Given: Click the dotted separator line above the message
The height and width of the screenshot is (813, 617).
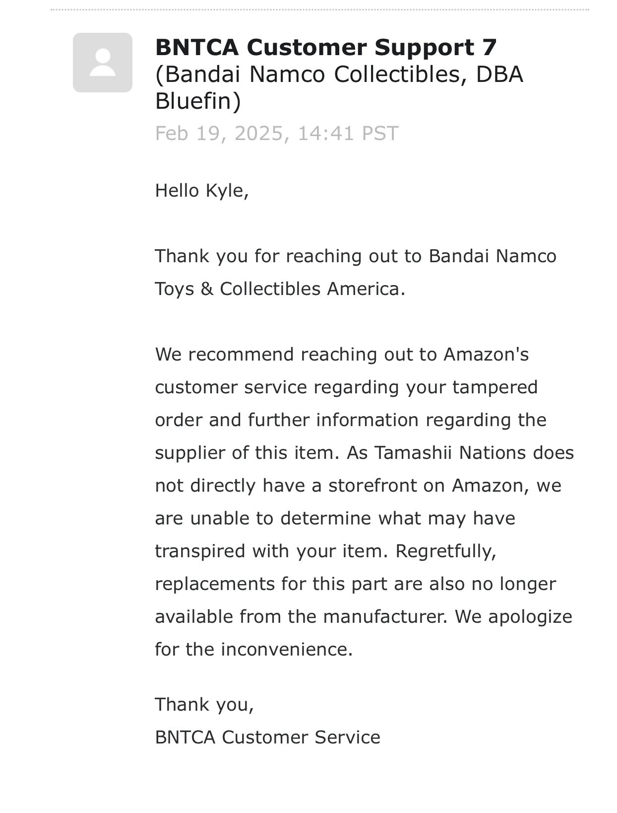Looking at the screenshot, I should coord(320,9).
